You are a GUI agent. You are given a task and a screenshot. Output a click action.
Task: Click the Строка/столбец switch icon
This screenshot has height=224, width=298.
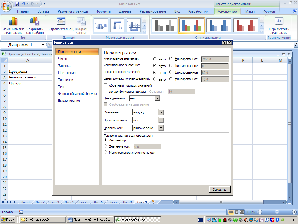coord(61,21)
